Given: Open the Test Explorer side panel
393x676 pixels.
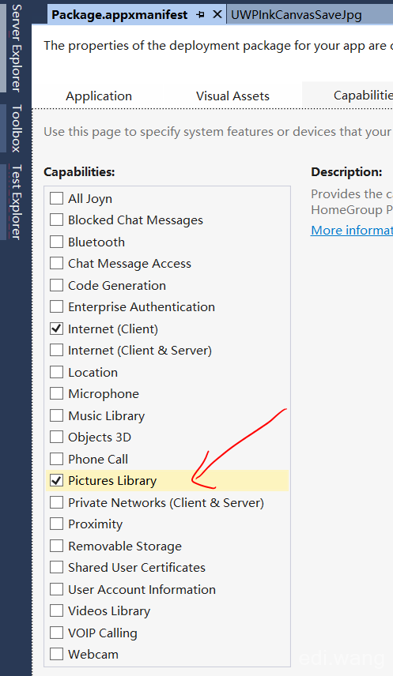Looking at the screenshot, I should point(16,201).
